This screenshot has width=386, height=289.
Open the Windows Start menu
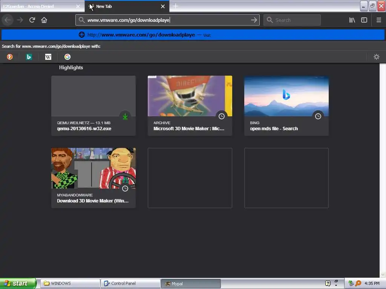pos(18,283)
